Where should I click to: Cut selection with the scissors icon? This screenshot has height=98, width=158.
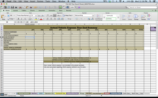(20, 7)
